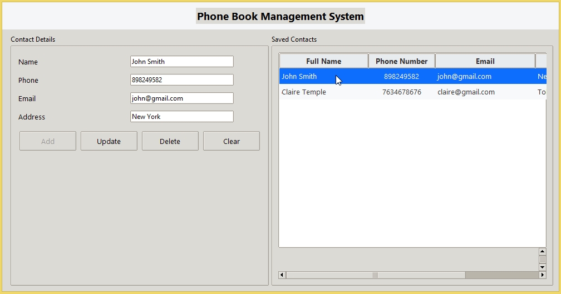Click the greyed-out Add button

point(48,141)
